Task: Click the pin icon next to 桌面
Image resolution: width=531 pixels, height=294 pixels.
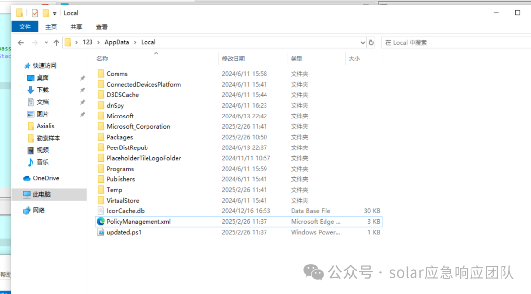Action: point(82,78)
